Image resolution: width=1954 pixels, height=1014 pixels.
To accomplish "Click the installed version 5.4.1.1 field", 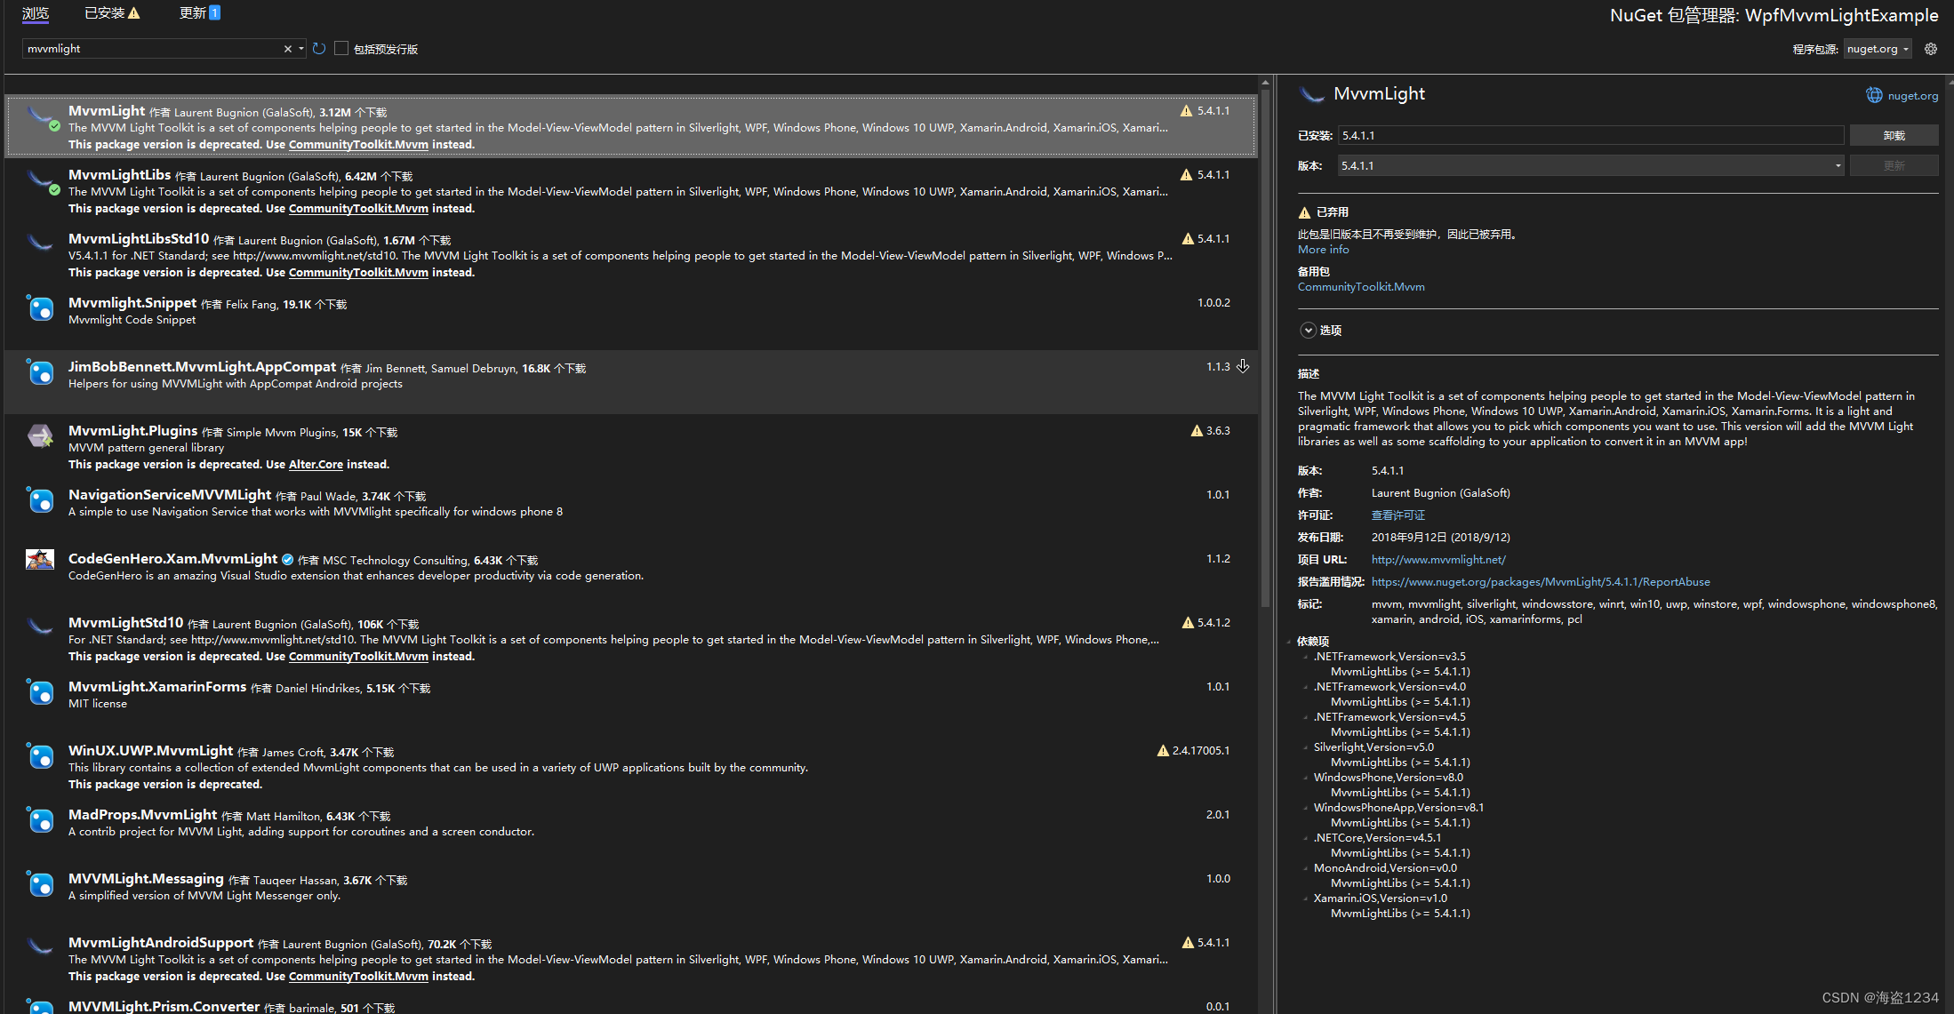I will pyautogui.click(x=1590, y=135).
